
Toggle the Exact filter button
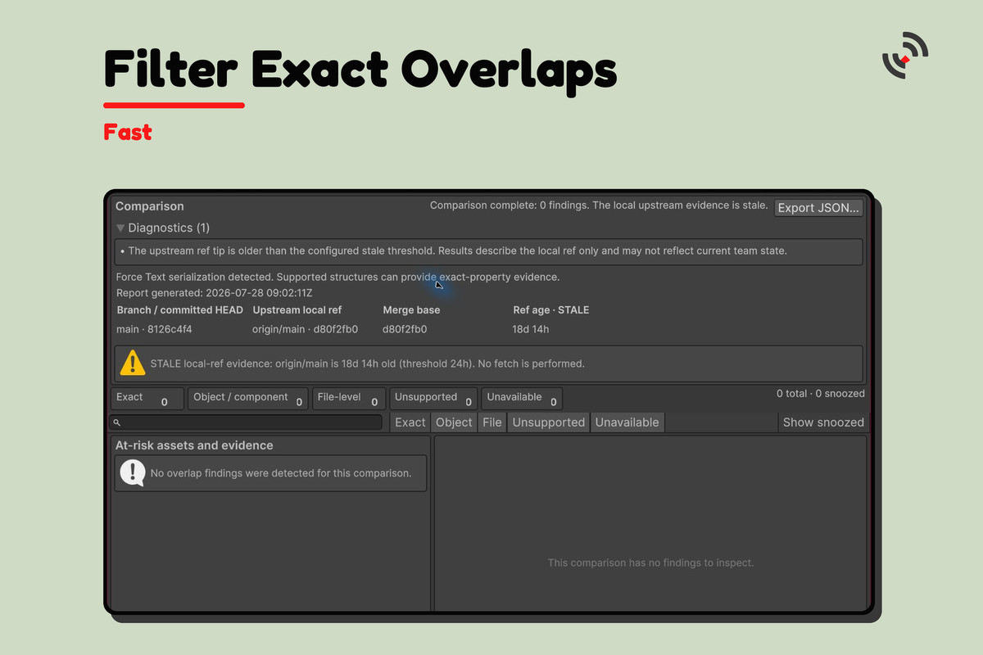point(410,422)
